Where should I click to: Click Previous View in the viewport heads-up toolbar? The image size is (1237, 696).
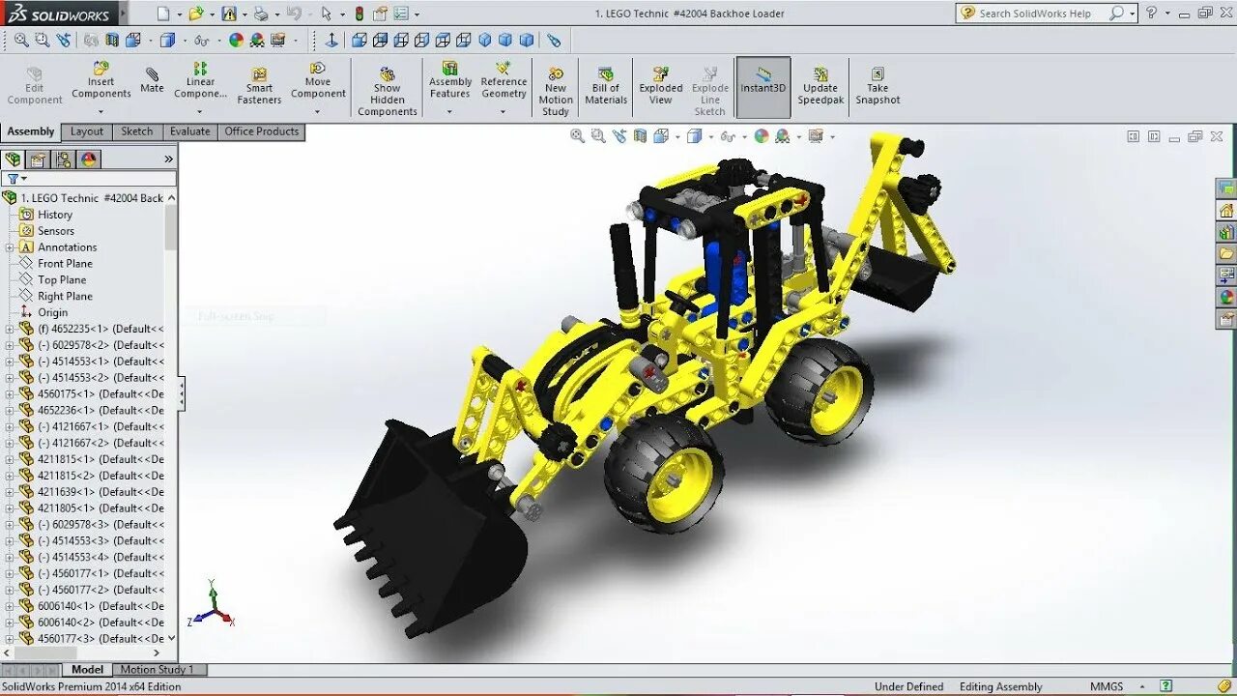coord(618,136)
